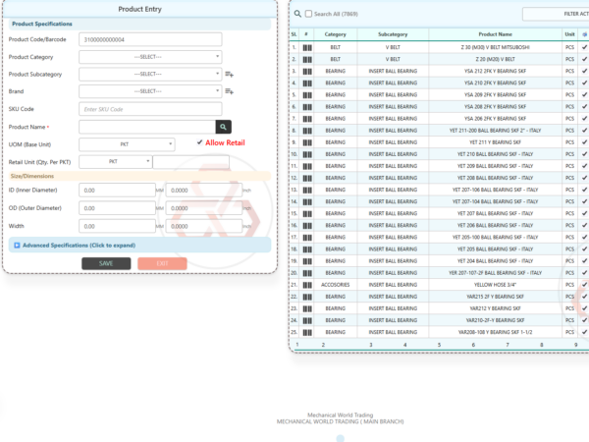Toggle checkmark for YET 207 BALL BEARING row
This screenshot has width=589, height=442.
(584, 213)
